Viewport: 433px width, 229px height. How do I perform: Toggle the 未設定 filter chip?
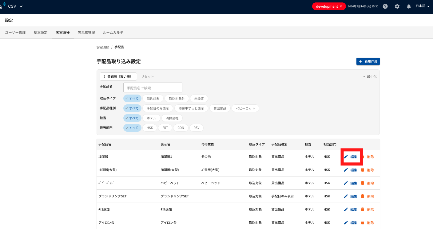tap(199, 99)
